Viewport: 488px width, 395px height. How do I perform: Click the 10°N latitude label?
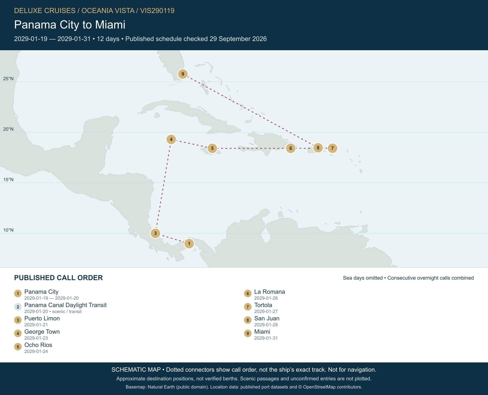click(x=8, y=230)
